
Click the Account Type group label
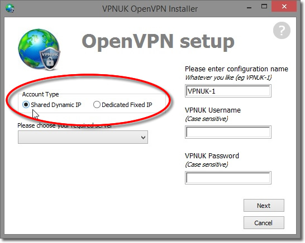coord(40,94)
